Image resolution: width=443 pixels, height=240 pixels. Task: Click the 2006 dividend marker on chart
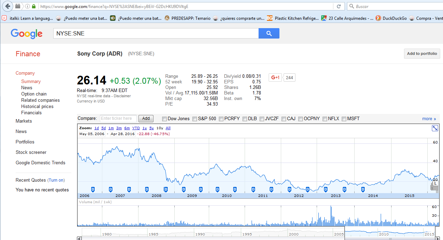pos(93,189)
